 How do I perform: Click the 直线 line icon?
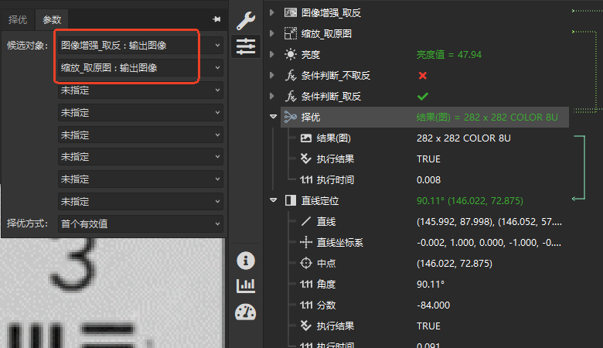click(x=306, y=221)
